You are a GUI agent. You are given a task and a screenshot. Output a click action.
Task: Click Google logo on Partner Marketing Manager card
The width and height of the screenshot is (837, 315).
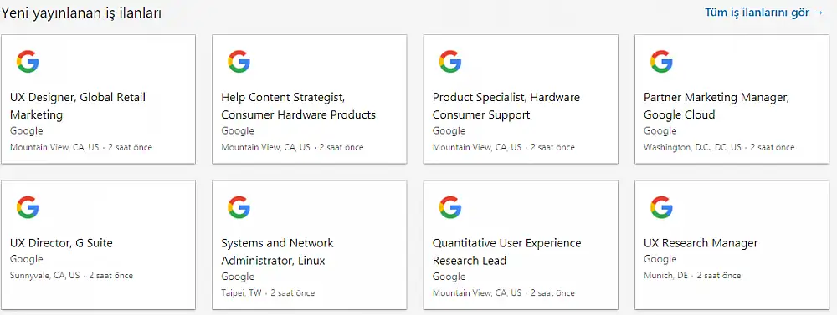coord(661,62)
